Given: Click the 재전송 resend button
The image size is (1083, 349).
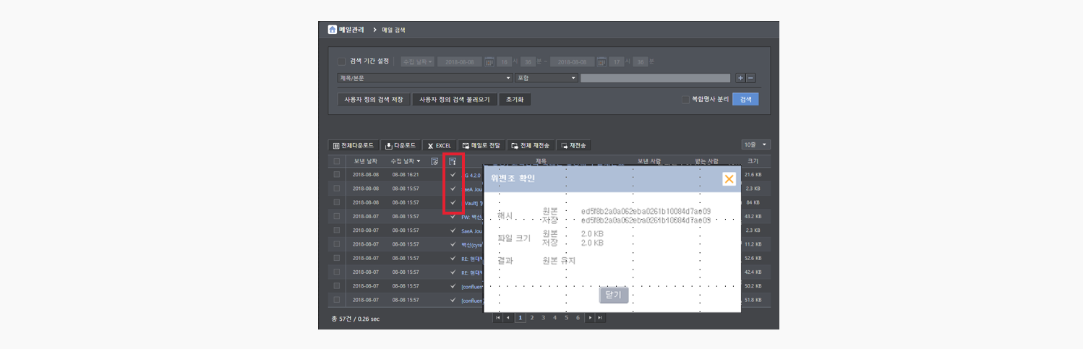Looking at the screenshot, I should click(573, 145).
